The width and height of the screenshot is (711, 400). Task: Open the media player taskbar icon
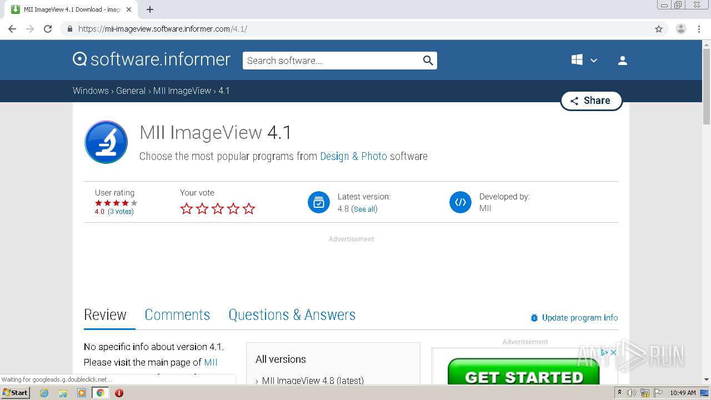pyautogui.click(x=82, y=393)
